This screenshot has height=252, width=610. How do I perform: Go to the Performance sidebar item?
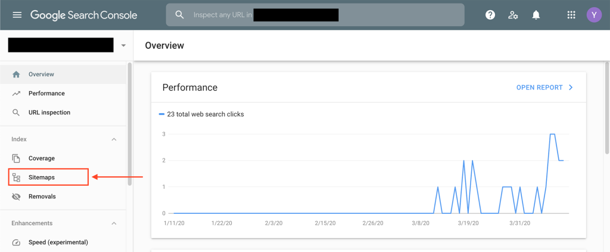point(46,94)
